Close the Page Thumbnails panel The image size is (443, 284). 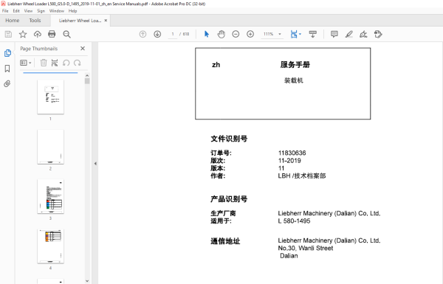pos(83,48)
